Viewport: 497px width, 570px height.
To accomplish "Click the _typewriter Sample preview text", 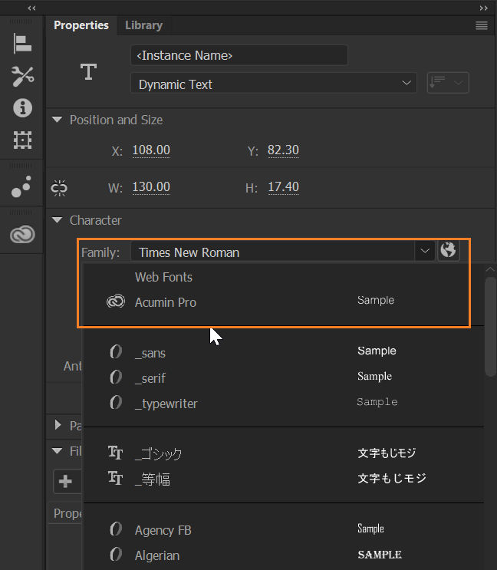I will click(x=377, y=402).
